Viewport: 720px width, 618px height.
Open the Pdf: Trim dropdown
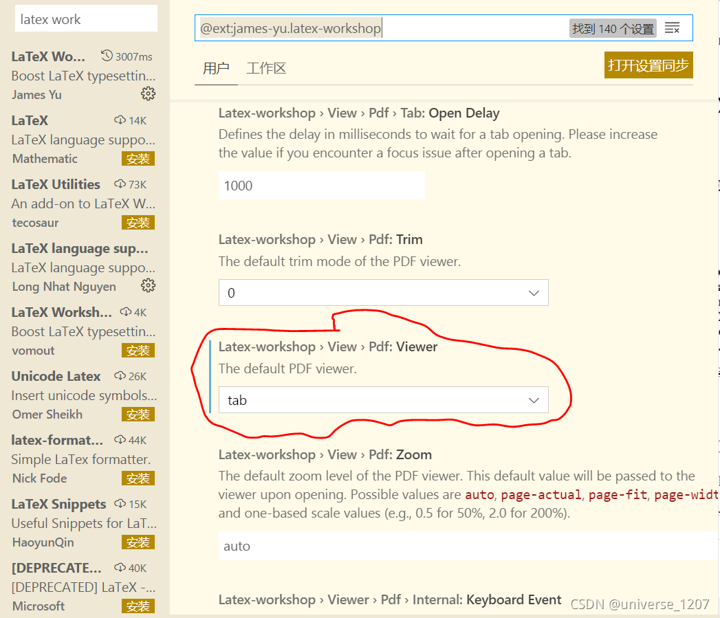coord(384,292)
